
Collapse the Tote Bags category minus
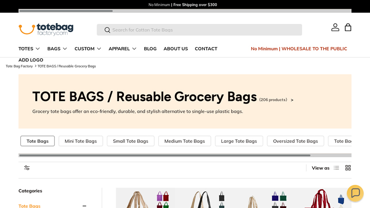[x=84, y=206]
